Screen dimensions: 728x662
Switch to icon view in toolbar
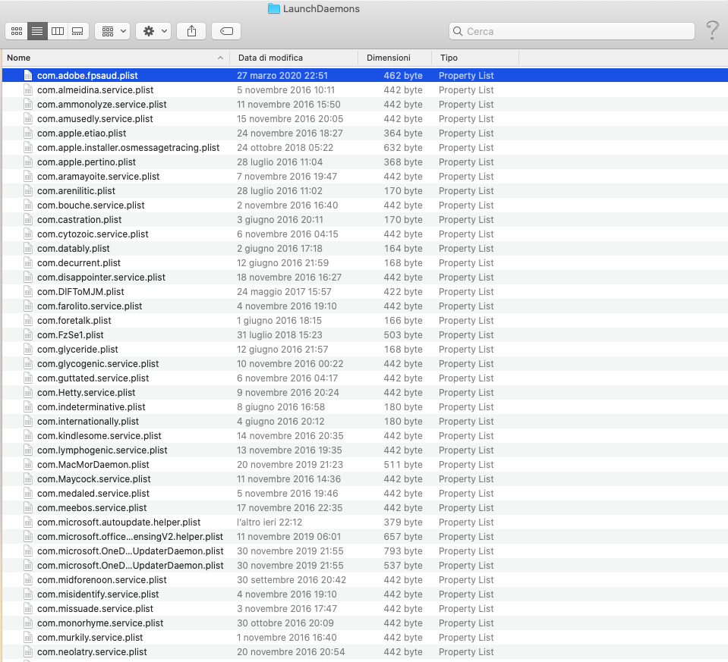point(17,31)
